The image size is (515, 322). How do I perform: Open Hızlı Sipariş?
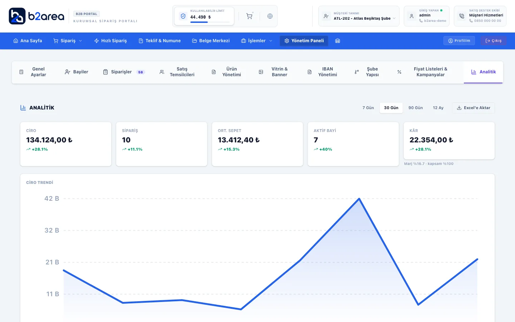pos(111,41)
